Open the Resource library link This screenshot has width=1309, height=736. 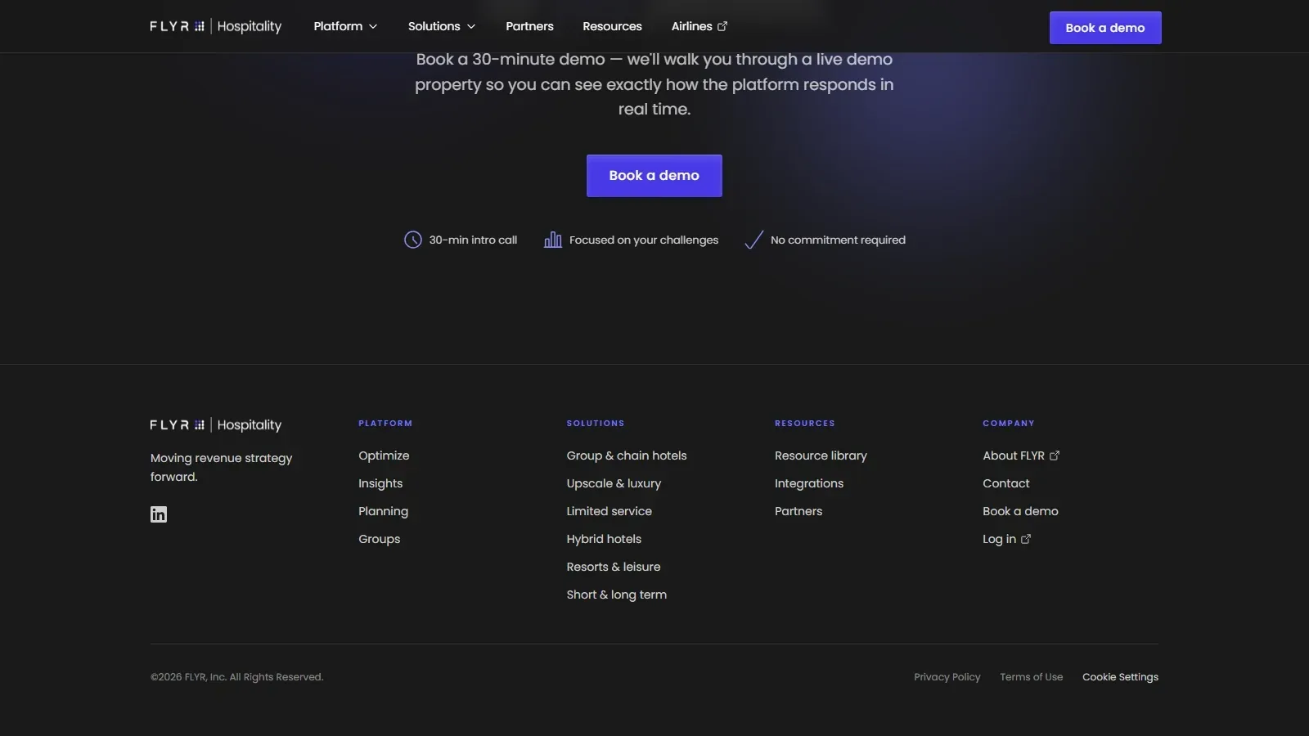(821, 456)
